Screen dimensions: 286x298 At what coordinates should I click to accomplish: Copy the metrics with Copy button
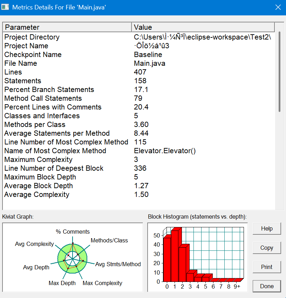[267, 248]
